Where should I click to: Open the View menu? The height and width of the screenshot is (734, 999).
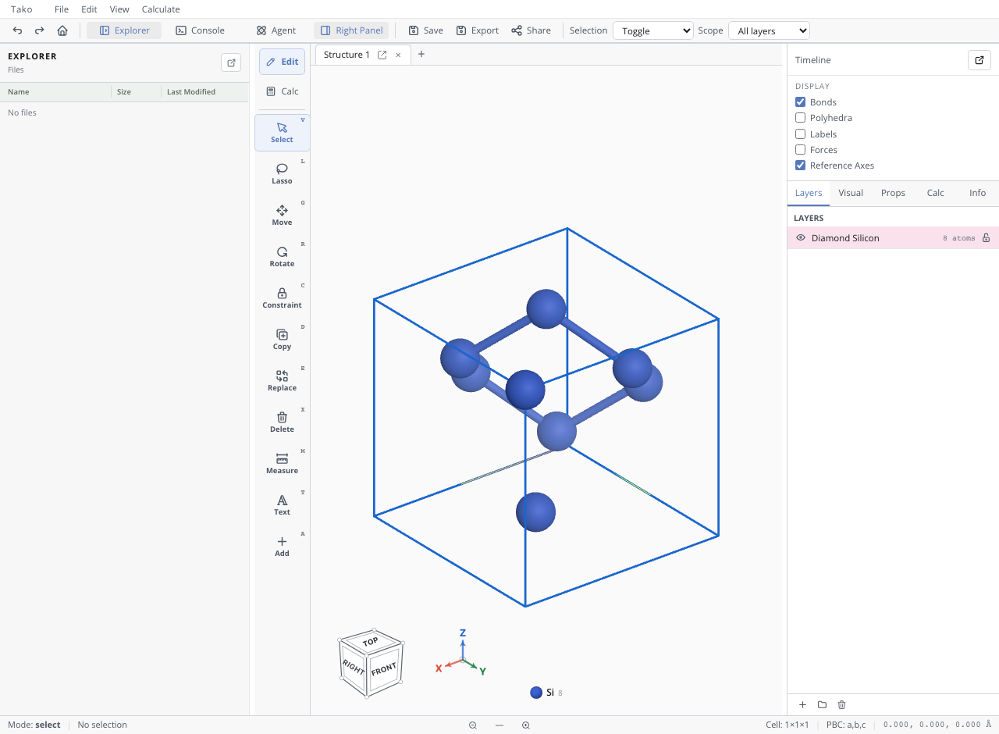pyautogui.click(x=119, y=9)
